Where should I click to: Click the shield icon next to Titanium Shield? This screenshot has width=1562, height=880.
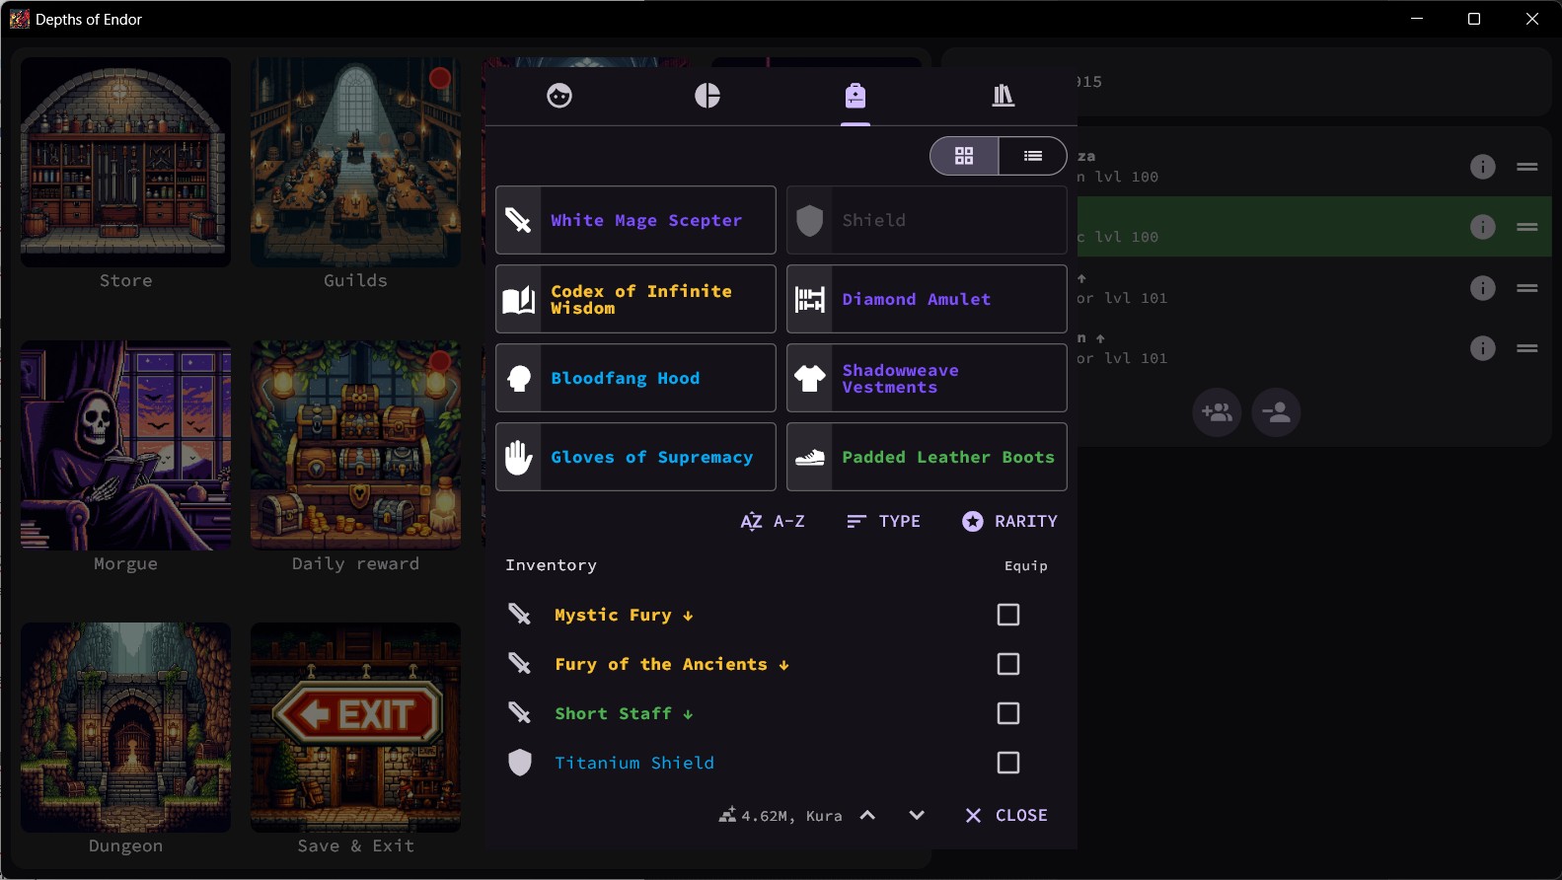click(x=520, y=763)
